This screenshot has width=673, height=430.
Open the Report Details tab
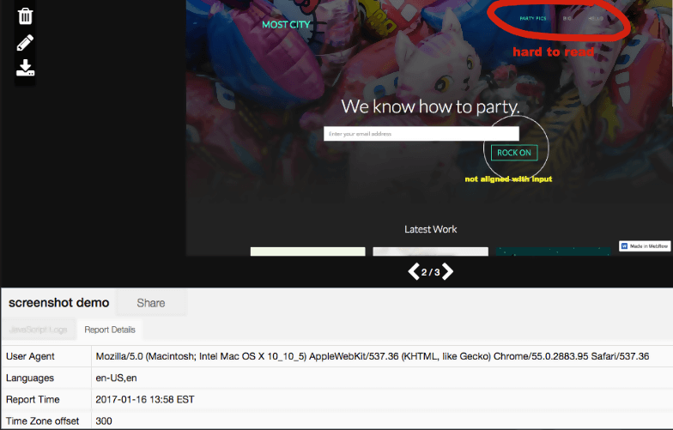click(110, 330)
